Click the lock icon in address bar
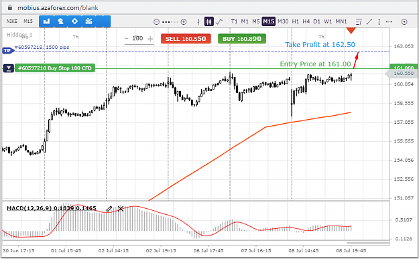Image resolution: width=419 pixels, height=259 pixels. [x=10, y=8]
